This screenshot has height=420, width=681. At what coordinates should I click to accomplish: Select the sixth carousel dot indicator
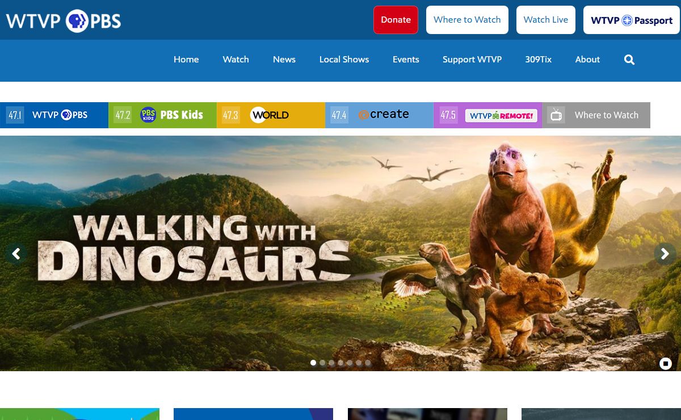(x=359, y=363)
